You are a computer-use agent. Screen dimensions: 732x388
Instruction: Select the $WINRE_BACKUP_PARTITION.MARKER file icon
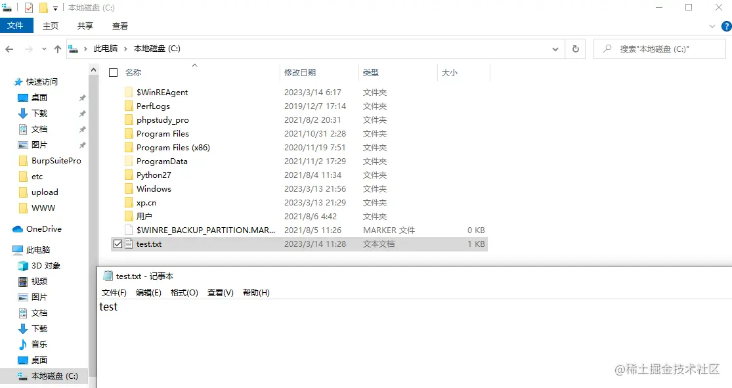pyautogui.click(x=129, y=230)
